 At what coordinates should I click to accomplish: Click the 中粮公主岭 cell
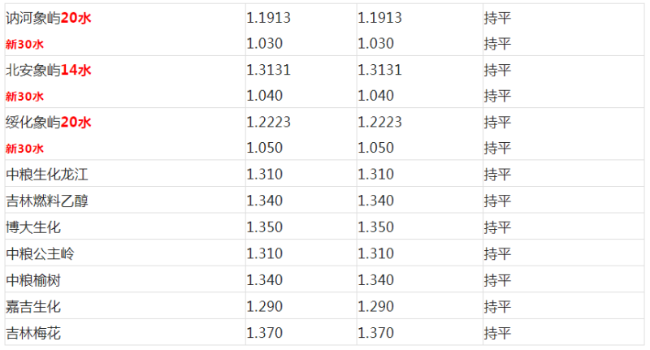coord(40,254)
